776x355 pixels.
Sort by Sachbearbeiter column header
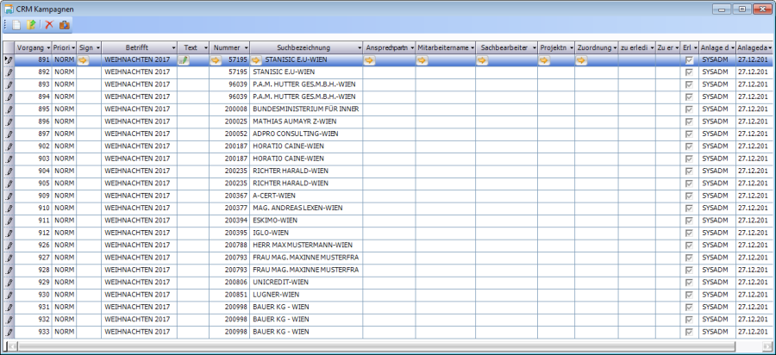[x=502, y=47]
